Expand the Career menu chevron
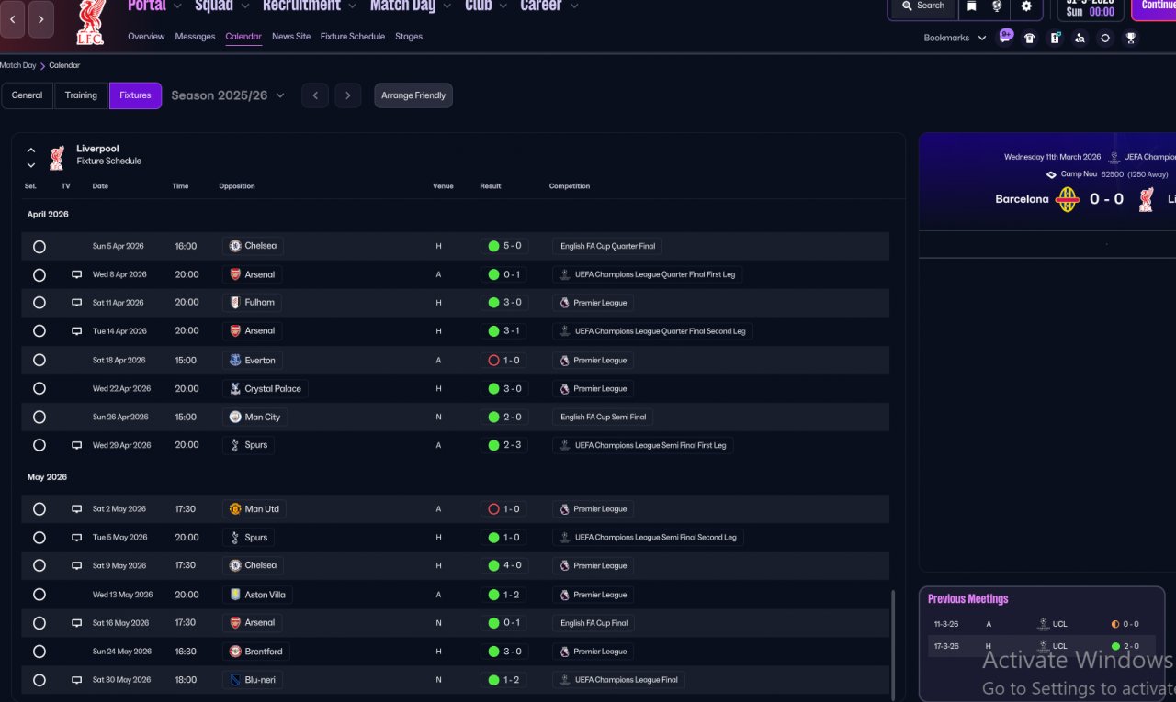The image size is (1176, 702). [x=574, y=6]
